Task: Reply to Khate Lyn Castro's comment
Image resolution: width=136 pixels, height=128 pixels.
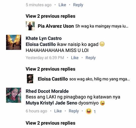Action: pos(91,58)
